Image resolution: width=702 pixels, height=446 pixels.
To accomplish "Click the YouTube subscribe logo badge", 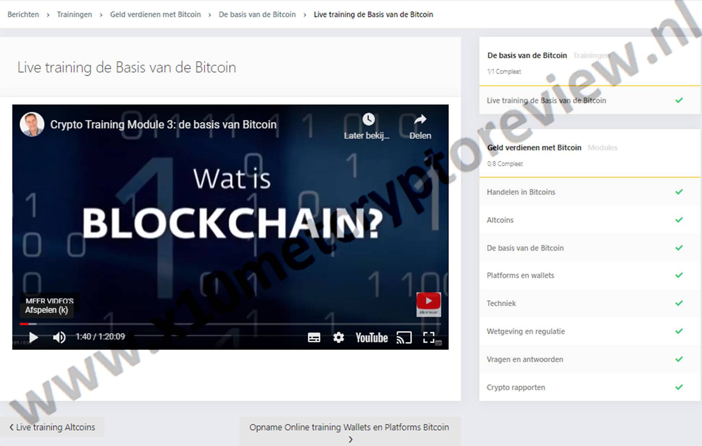I will [428, 304].
